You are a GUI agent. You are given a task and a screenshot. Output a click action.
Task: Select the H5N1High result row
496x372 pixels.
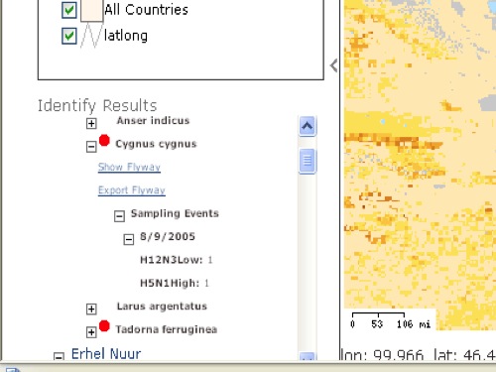click(x=175, y=283)
